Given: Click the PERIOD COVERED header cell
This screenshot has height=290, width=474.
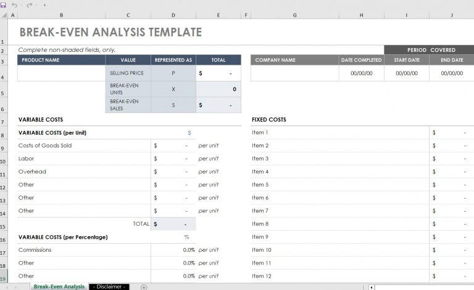Looking at the screenshot, I should (429, 50).
